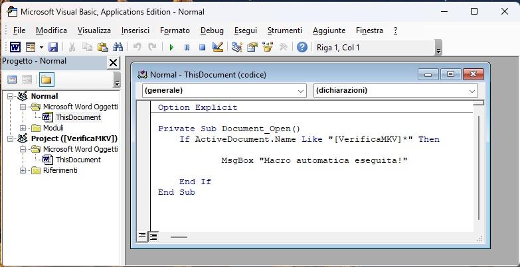The height and width of the screenshot is (267, 520).
Task: Toggle Design Mode icon
Action: (x=218, y=47)
